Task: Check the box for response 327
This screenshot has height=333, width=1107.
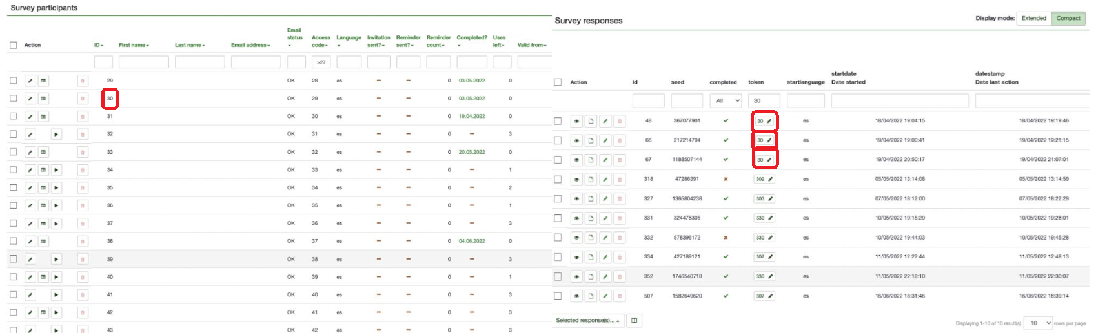Action: pyautogui.click(x=558, y=198)
